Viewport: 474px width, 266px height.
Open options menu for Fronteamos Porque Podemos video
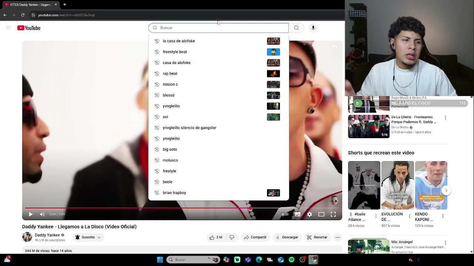(445, 118)
